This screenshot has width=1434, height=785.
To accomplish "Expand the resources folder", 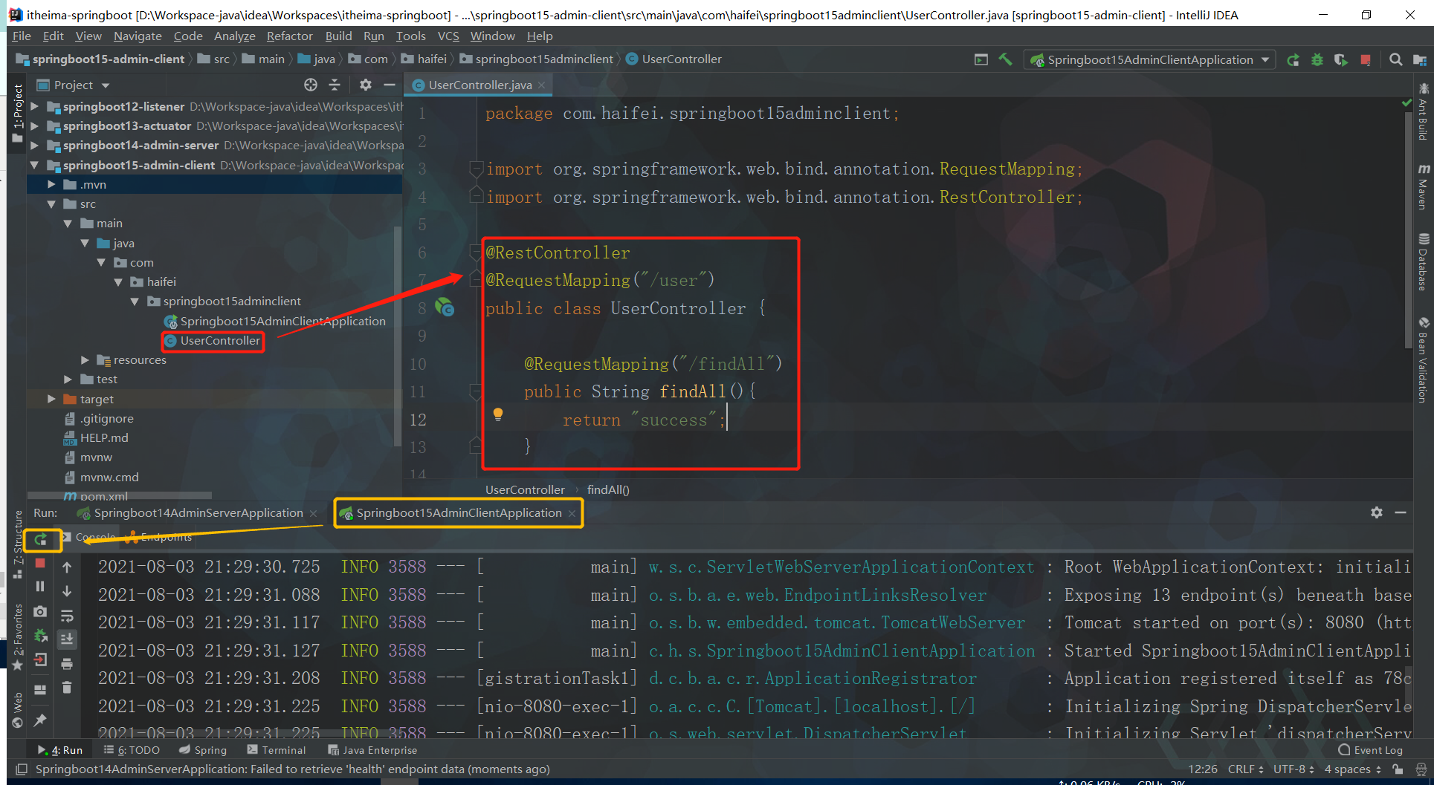I will point(85,360).
